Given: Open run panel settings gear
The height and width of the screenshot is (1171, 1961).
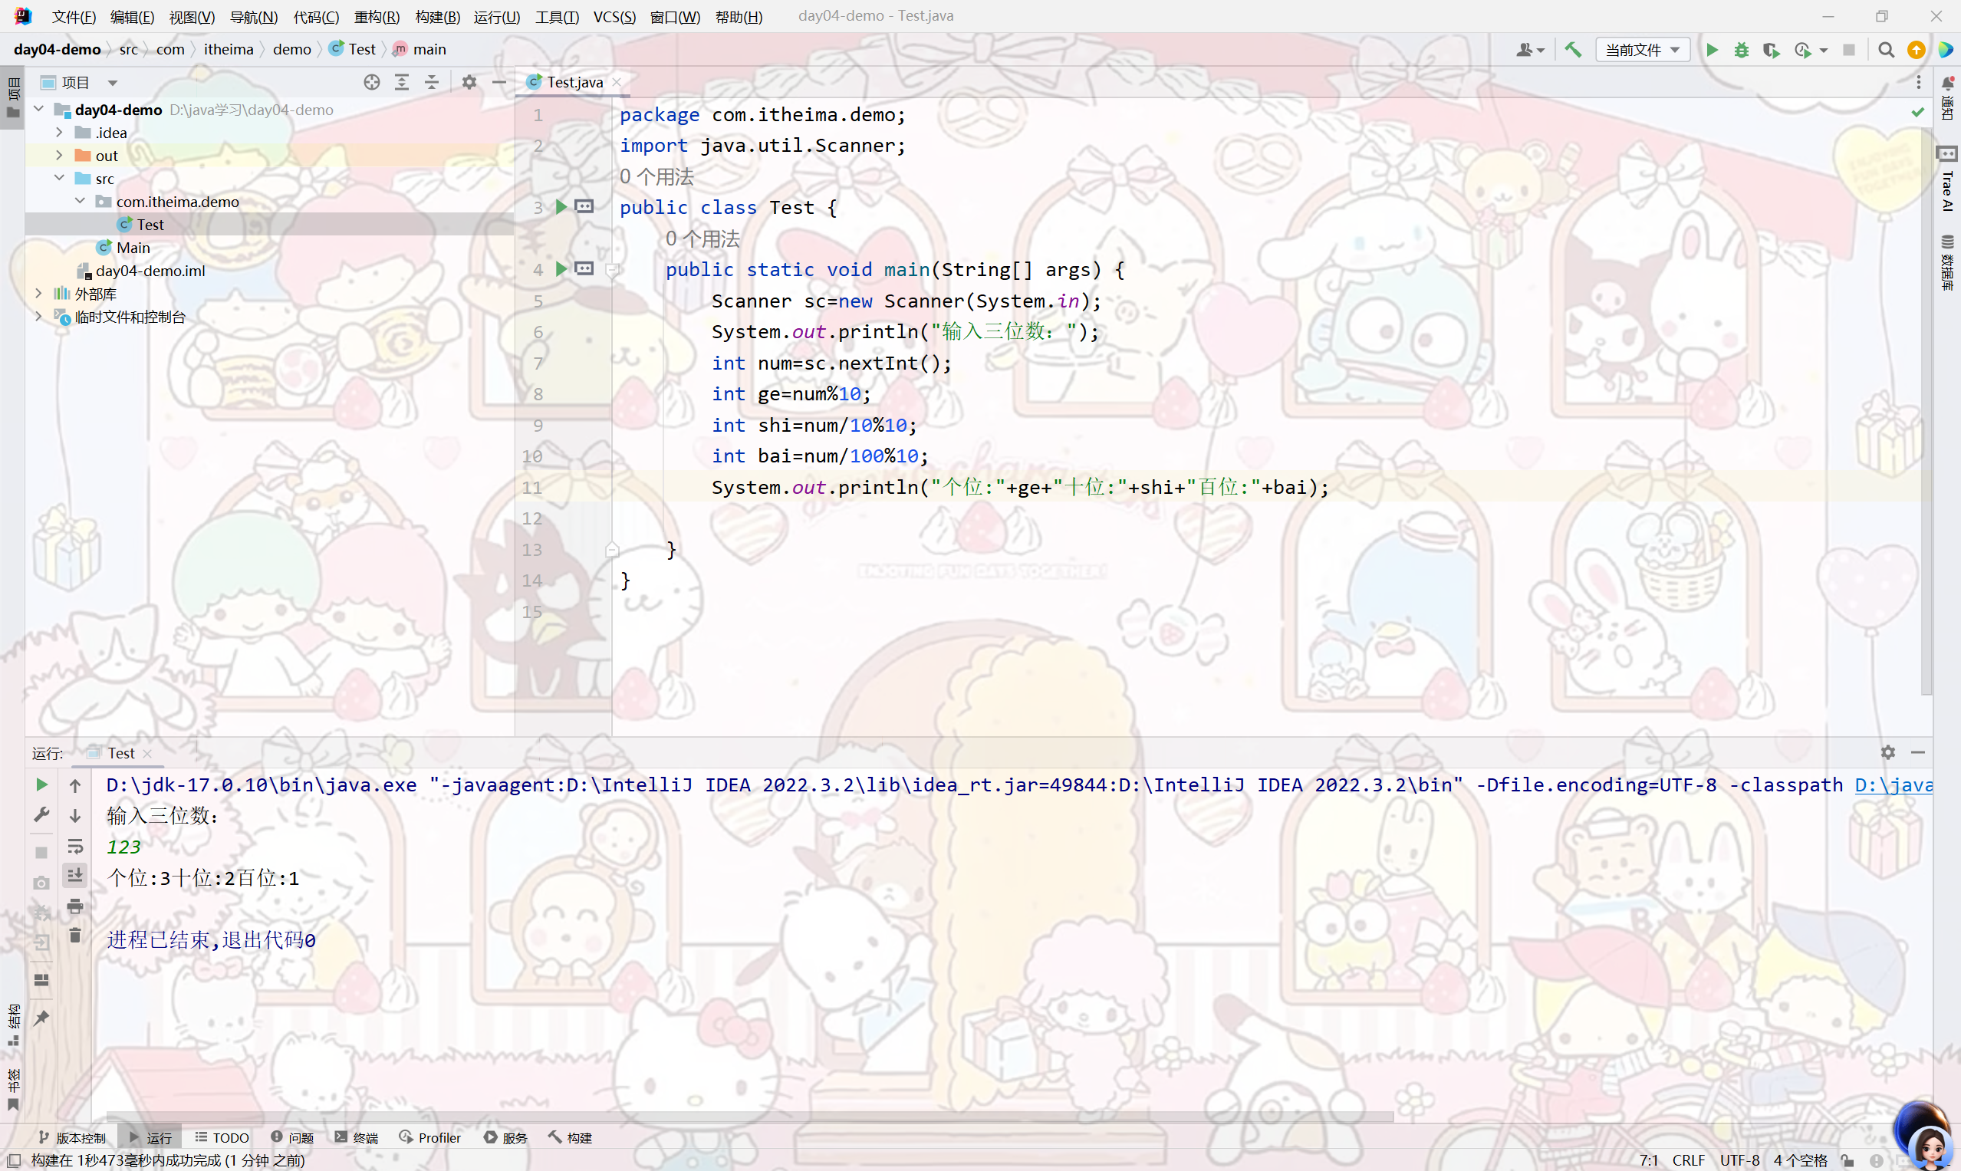Looking at the screenshot, I should pyautogui.click(x=1887, y=752).
